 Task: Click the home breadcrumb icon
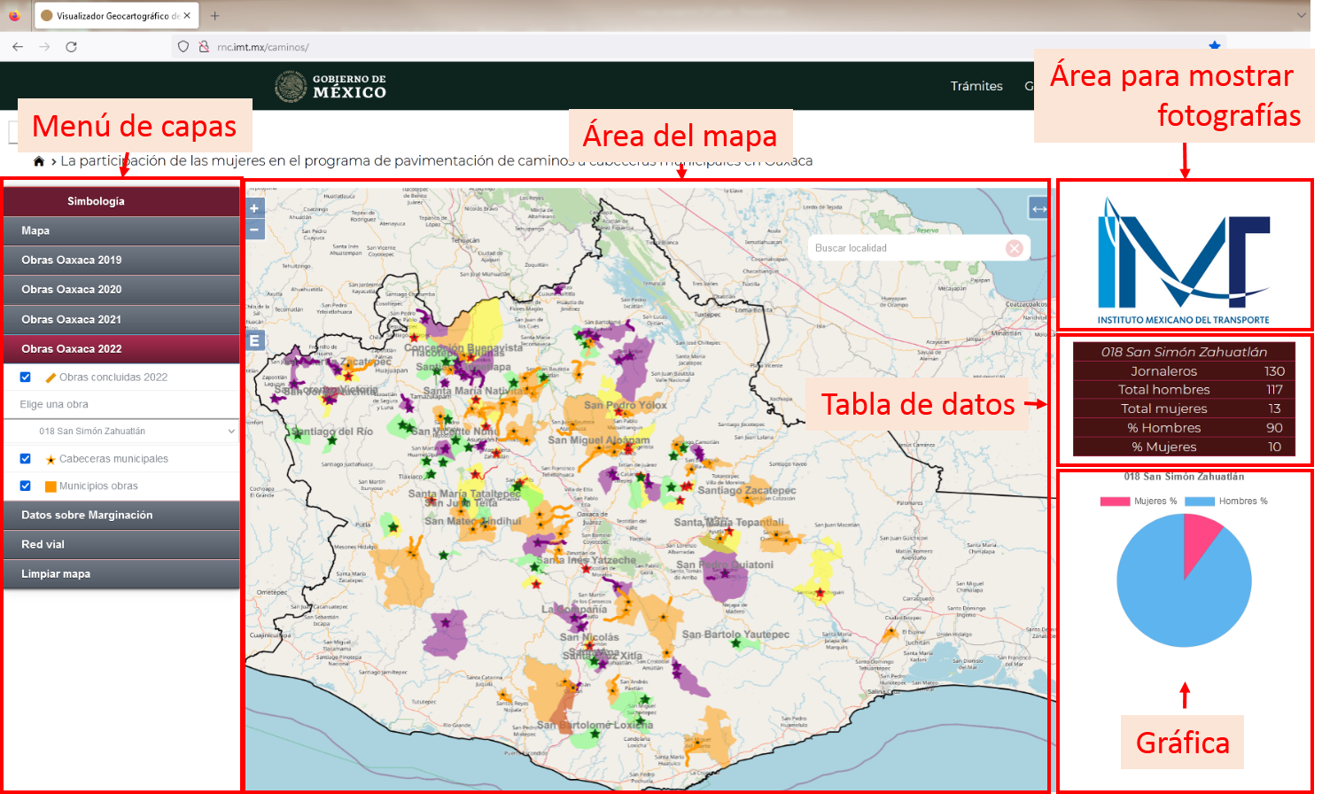(38, 160)
